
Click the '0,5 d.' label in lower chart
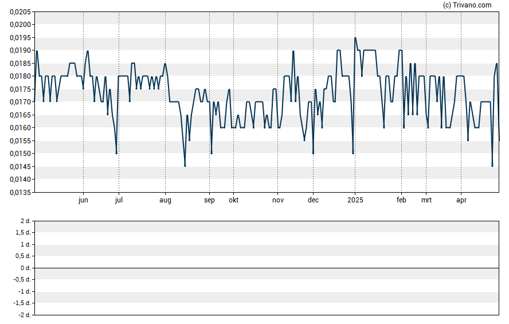click(x=24, y=256)
